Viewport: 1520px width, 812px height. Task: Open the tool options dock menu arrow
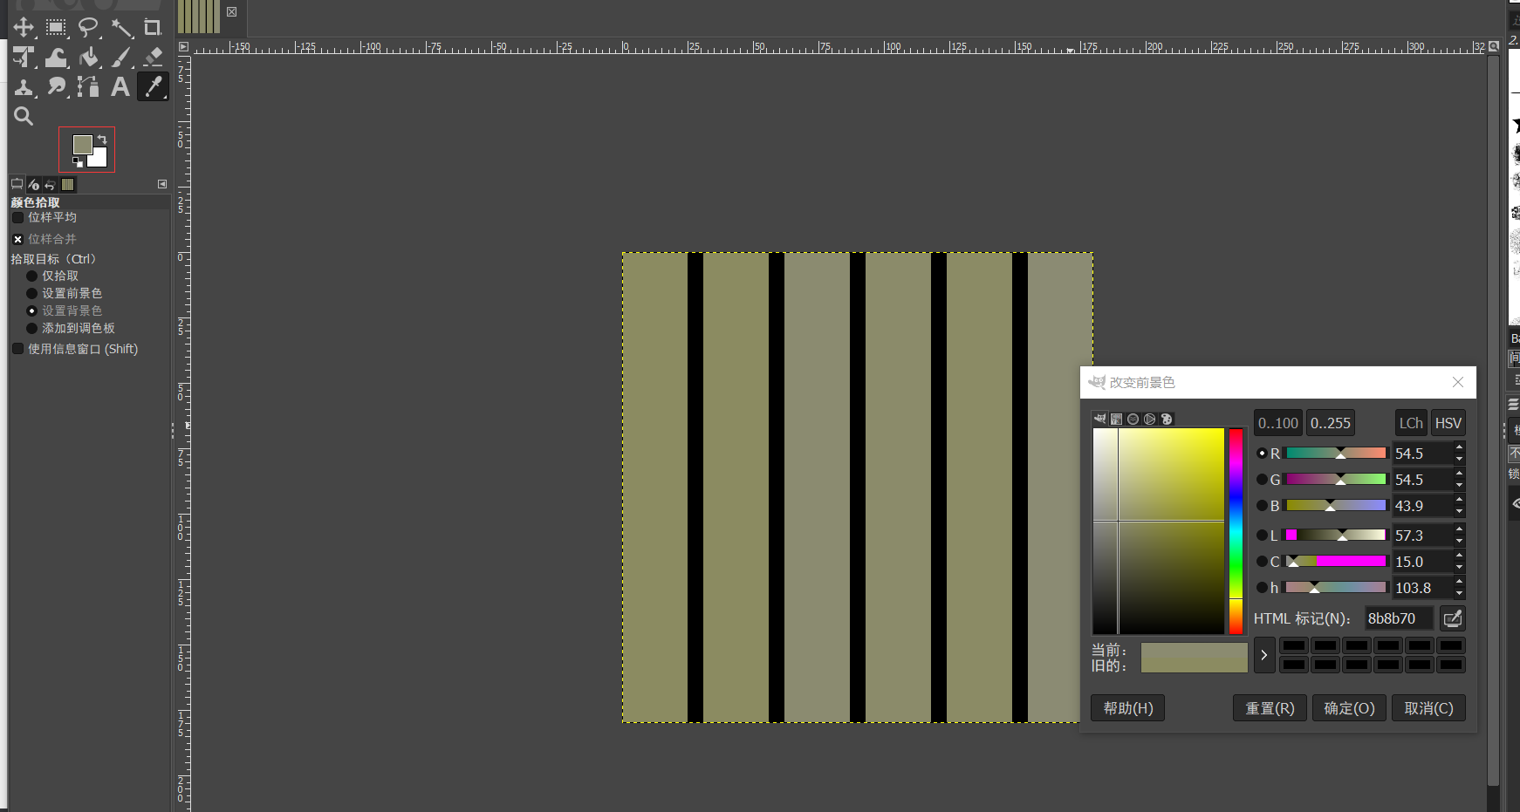pyautogui.click(x=162, y=184)
